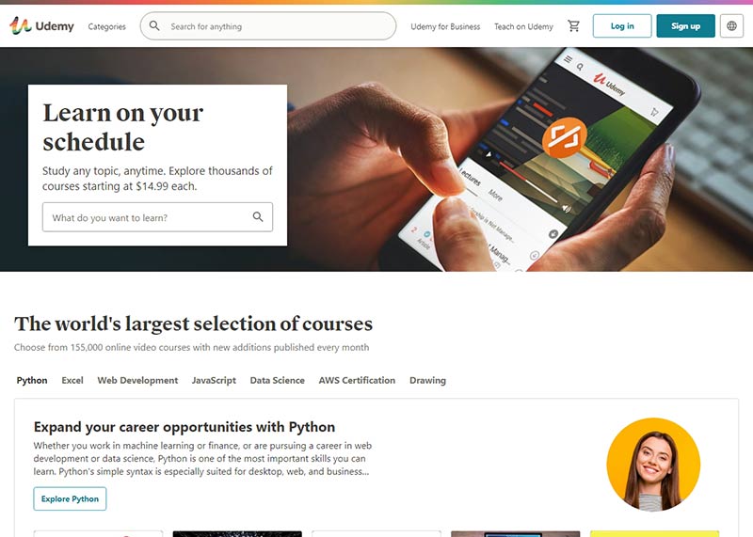The height and width of the screenshot is (537, 753).
Task: Select the Data Science tab
Action: pos(277,380)
